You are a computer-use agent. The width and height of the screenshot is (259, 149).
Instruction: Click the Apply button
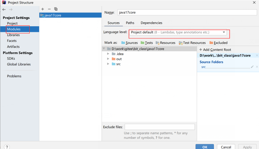coord(247,147)
